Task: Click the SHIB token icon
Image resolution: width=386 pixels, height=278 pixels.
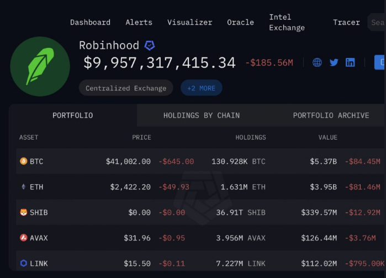Action: tap(23, 212)
